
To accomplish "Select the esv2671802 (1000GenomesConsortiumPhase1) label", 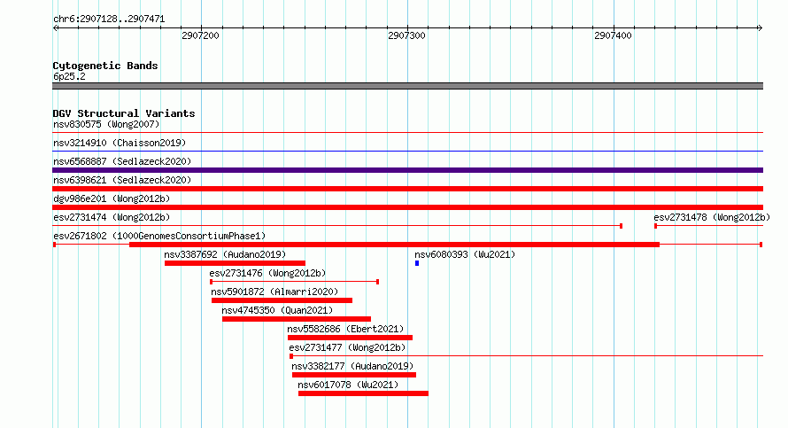I will tap(159, 236).
